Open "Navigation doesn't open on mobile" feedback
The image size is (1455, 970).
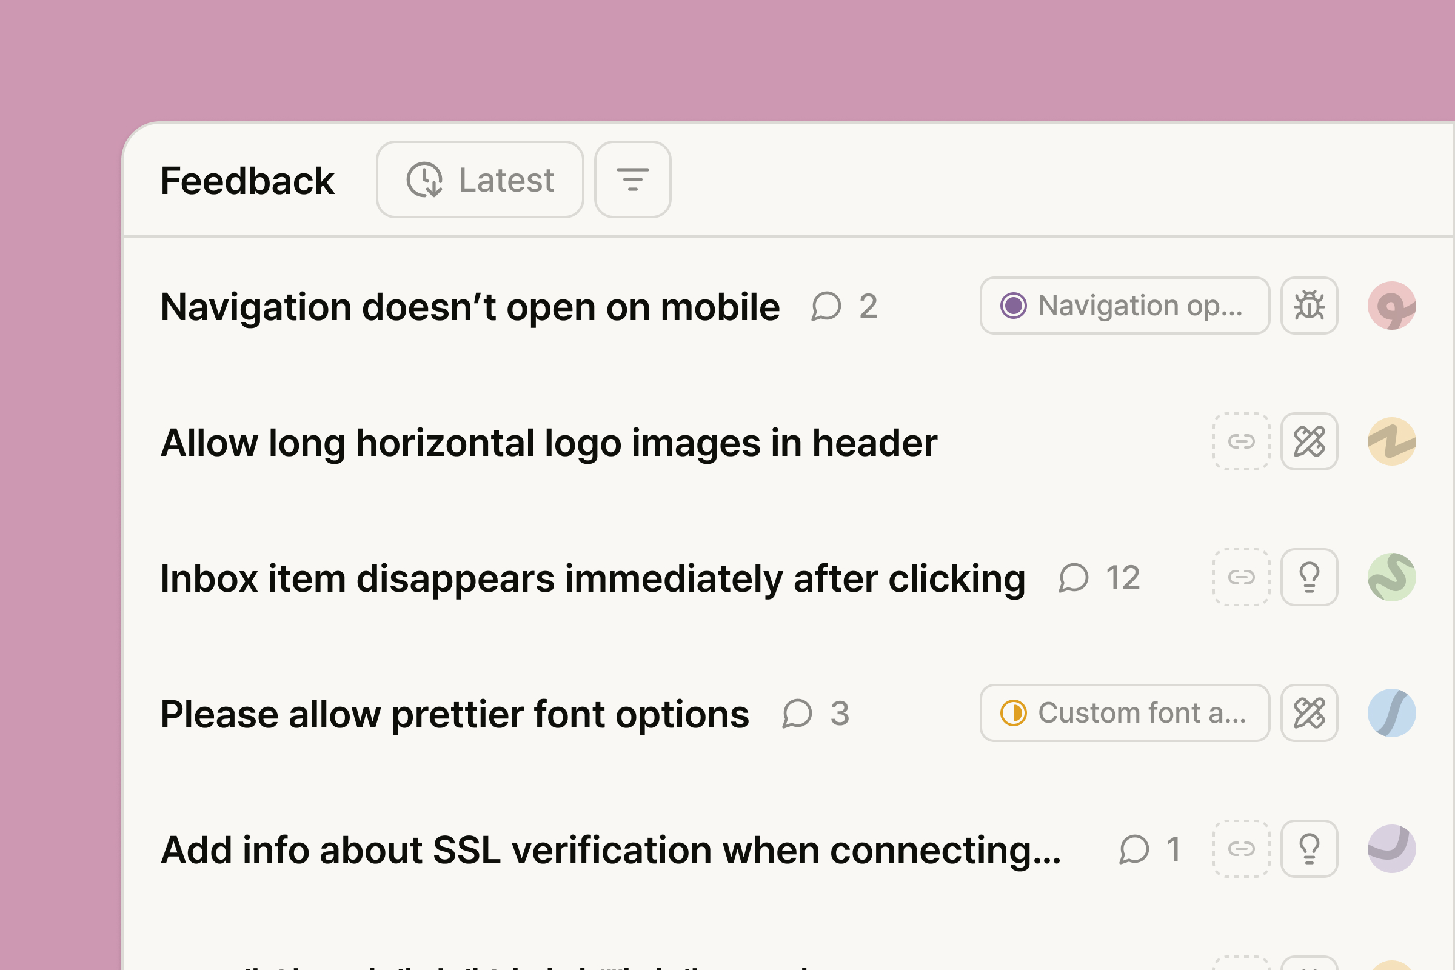[x=470, y=307]
